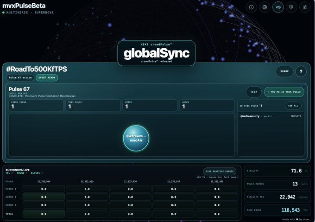
Task: Click the ARMED stat box
Action: [207, 105]
